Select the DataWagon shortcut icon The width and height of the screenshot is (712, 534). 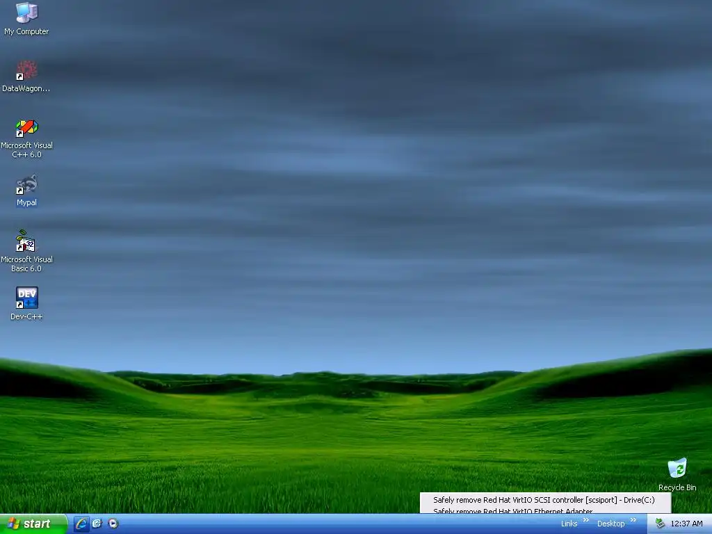[26, 76]
